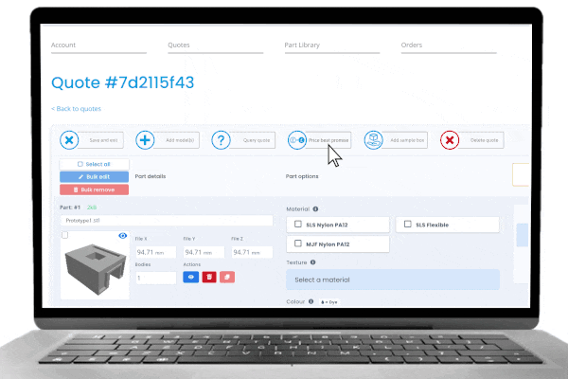The height and width of the screenshot is (379, 568).
Task: Click the Add model(s) plus icon
Action: coord(146,140)
